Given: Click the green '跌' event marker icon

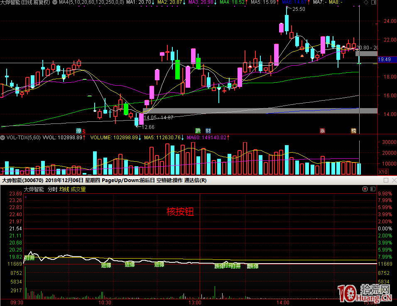Looking at the screenshot, I should (198, 131).
